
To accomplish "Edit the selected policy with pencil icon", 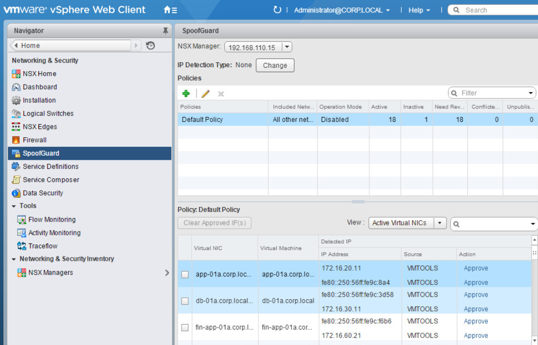I will pyautogui.click(x=206, y=94).
